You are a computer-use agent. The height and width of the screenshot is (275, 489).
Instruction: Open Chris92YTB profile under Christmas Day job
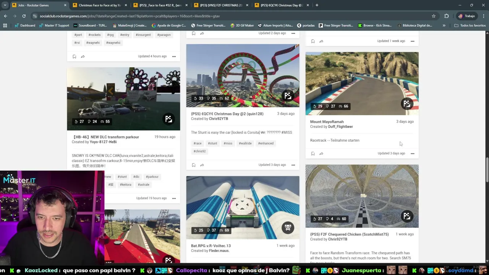click(x=219, y=119)
